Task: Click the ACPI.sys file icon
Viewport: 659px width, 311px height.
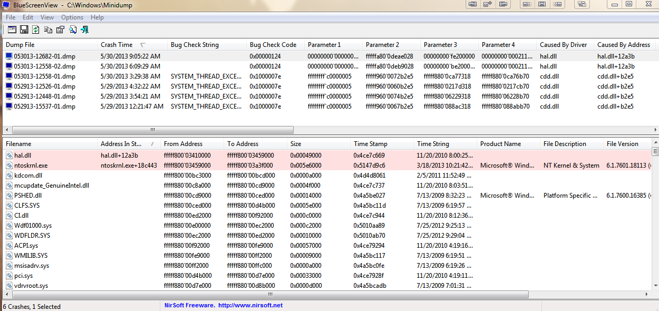Action: (x=9, y=246)
